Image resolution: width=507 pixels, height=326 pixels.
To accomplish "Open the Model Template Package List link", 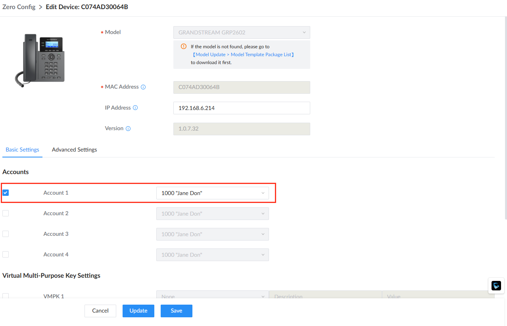I will [243, 55].
